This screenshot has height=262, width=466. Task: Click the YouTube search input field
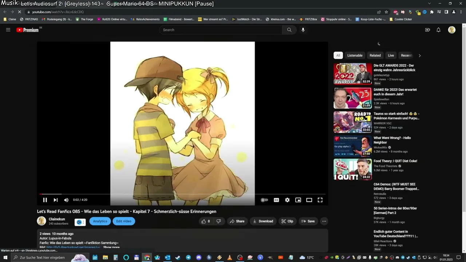point(221,30)
